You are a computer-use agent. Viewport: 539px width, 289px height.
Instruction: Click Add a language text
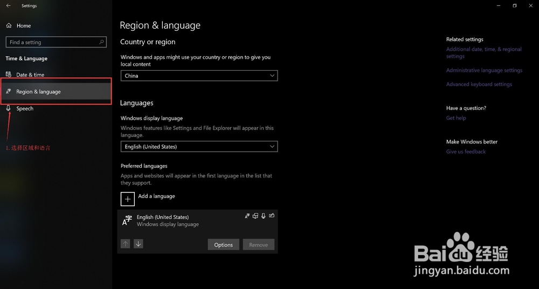(156, 196)
